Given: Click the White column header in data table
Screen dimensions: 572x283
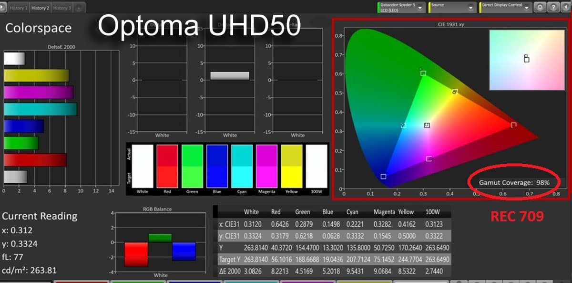Looking at the screenshot, I should [252, 212].
